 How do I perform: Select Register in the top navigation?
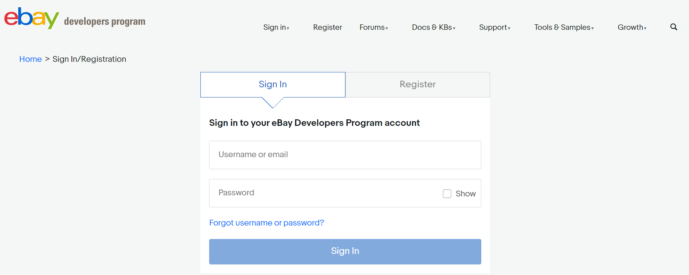(x=328, y=27)
